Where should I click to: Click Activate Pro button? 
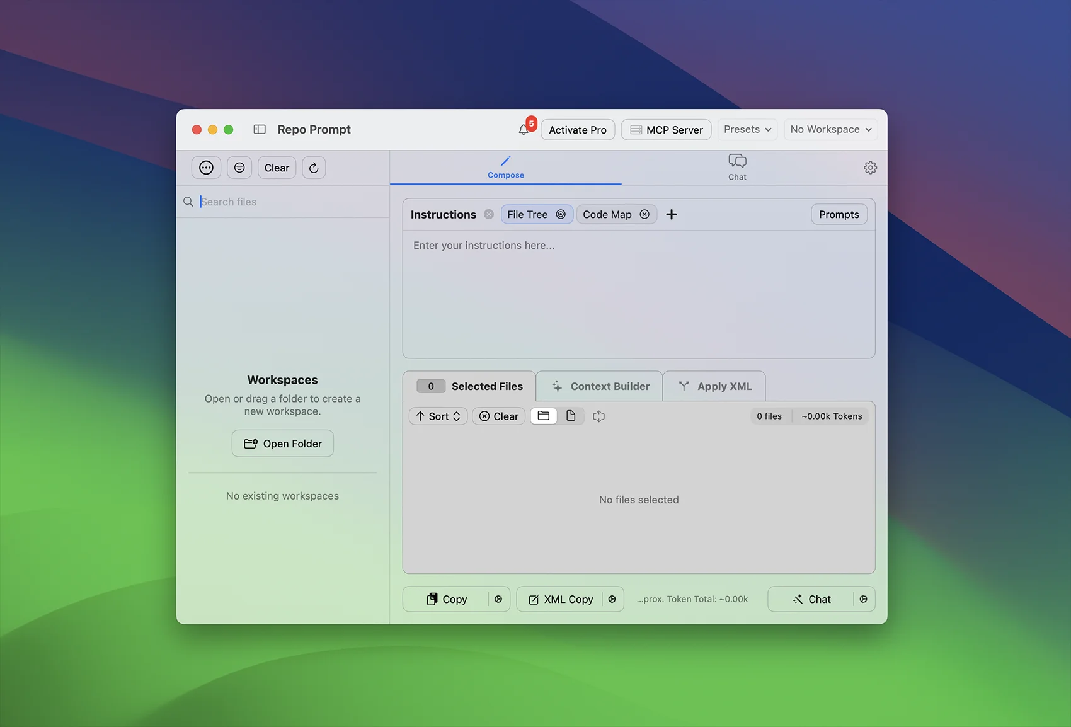tap(578, 130)
